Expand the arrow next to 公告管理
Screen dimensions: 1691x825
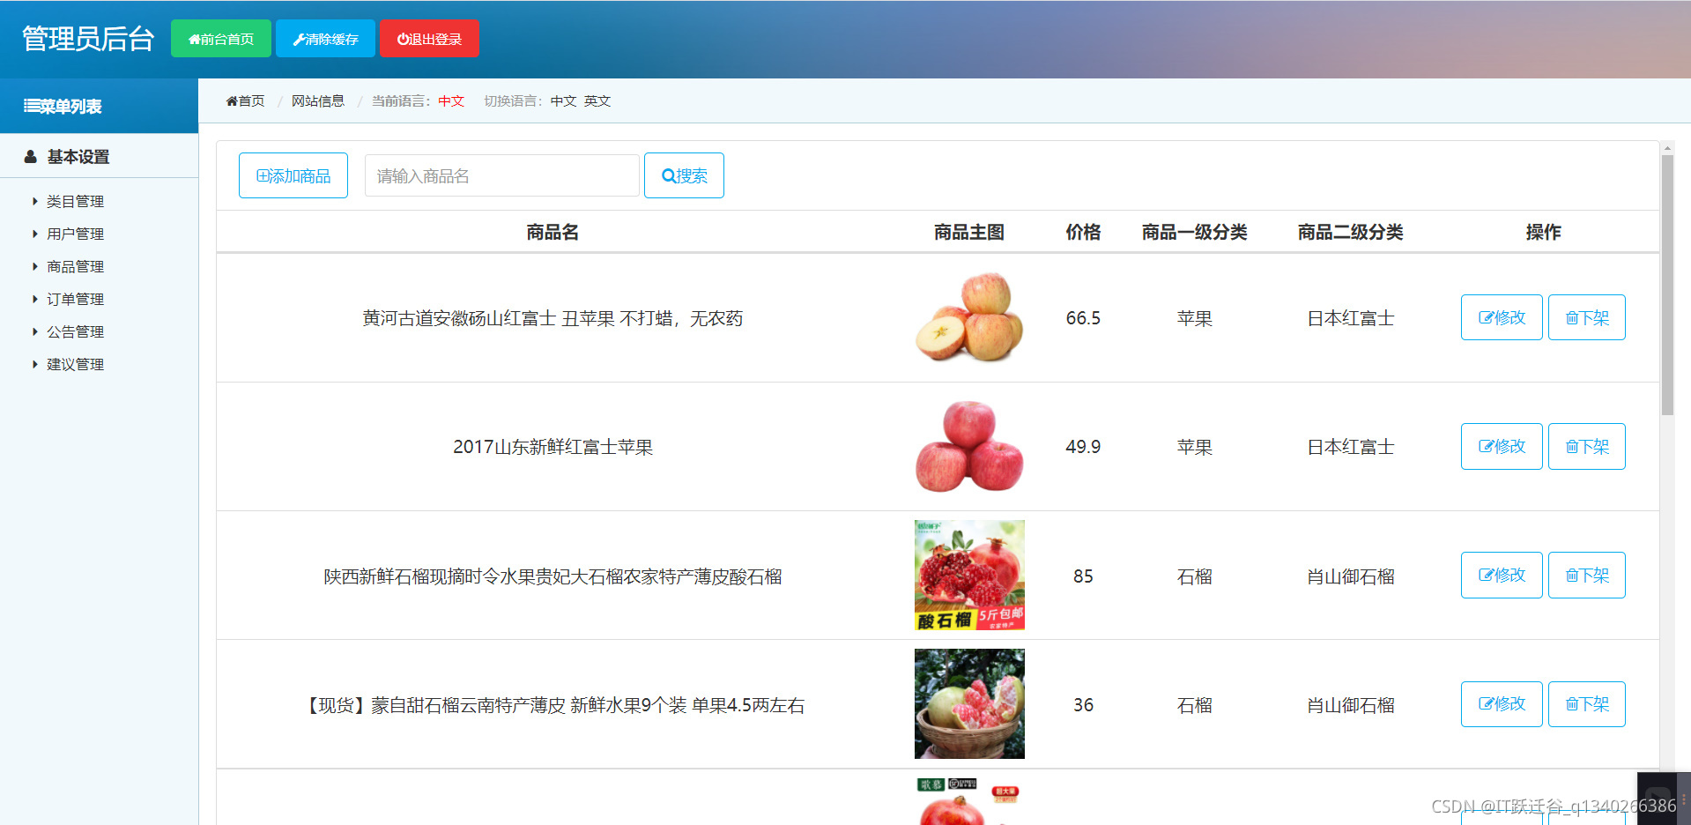[35, 331]
